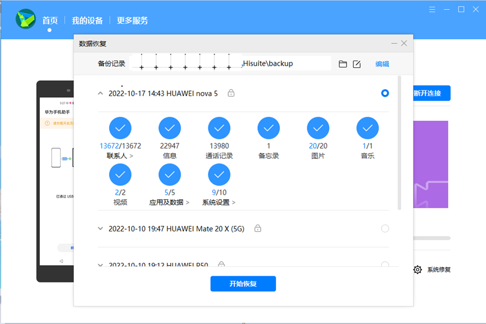The height and width of the screenshot is (324, 486).
Task: Uncheck the Apps and data (应用及数据) checkmark
Action: [x=170, y=175]
